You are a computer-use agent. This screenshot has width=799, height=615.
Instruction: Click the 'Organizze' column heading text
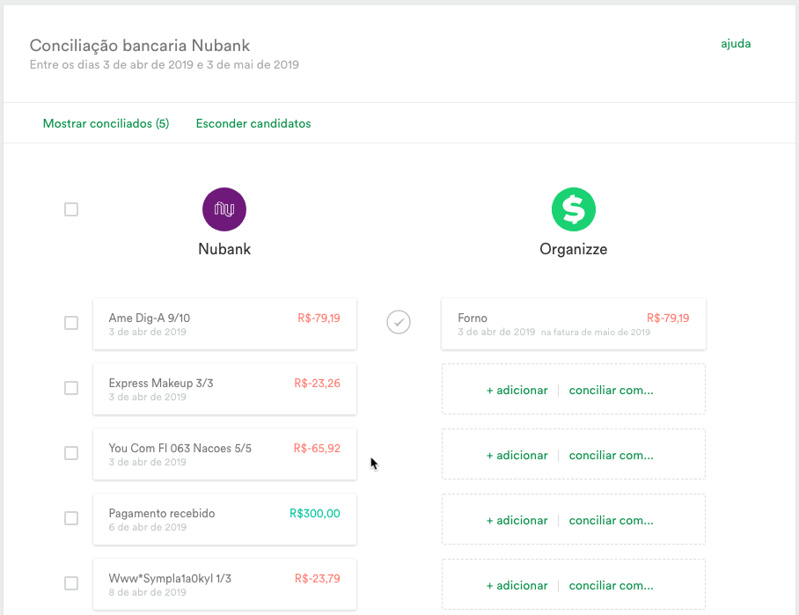coord(573,249)
